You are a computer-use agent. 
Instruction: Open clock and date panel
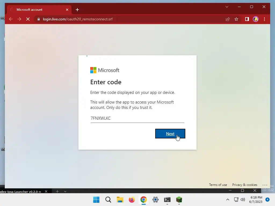256,200
